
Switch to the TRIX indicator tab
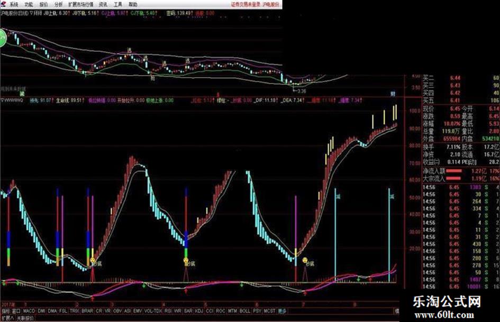(x=74, y=310)
